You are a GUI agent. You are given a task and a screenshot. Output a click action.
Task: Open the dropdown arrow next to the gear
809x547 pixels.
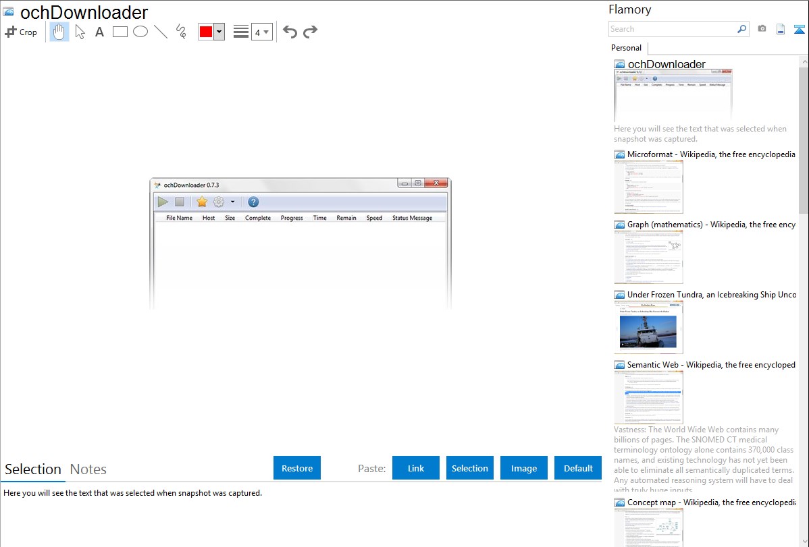tap(233, 202)
